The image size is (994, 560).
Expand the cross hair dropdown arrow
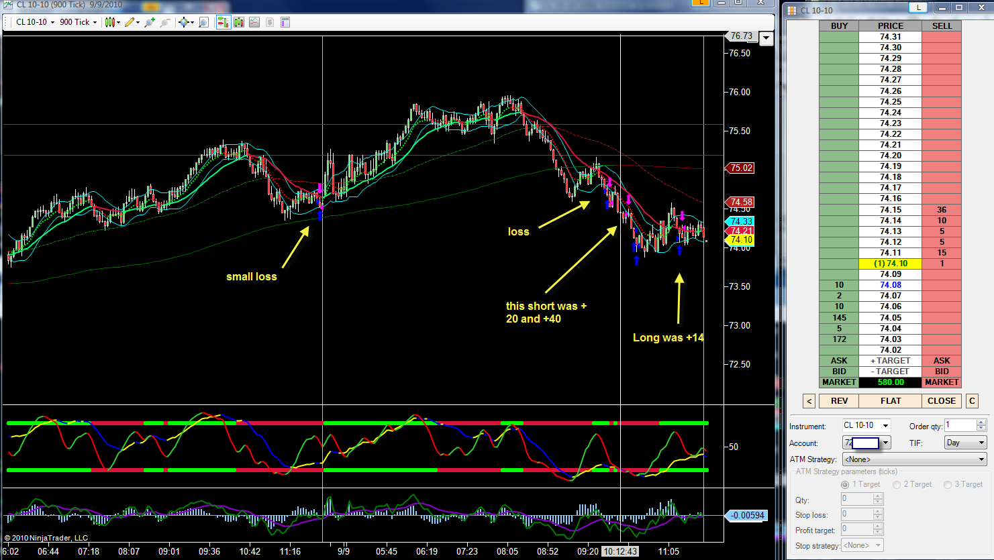(x=192, y=22)
